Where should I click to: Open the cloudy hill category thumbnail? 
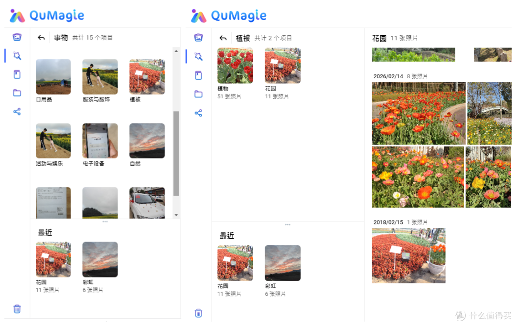tap(100, 203)
